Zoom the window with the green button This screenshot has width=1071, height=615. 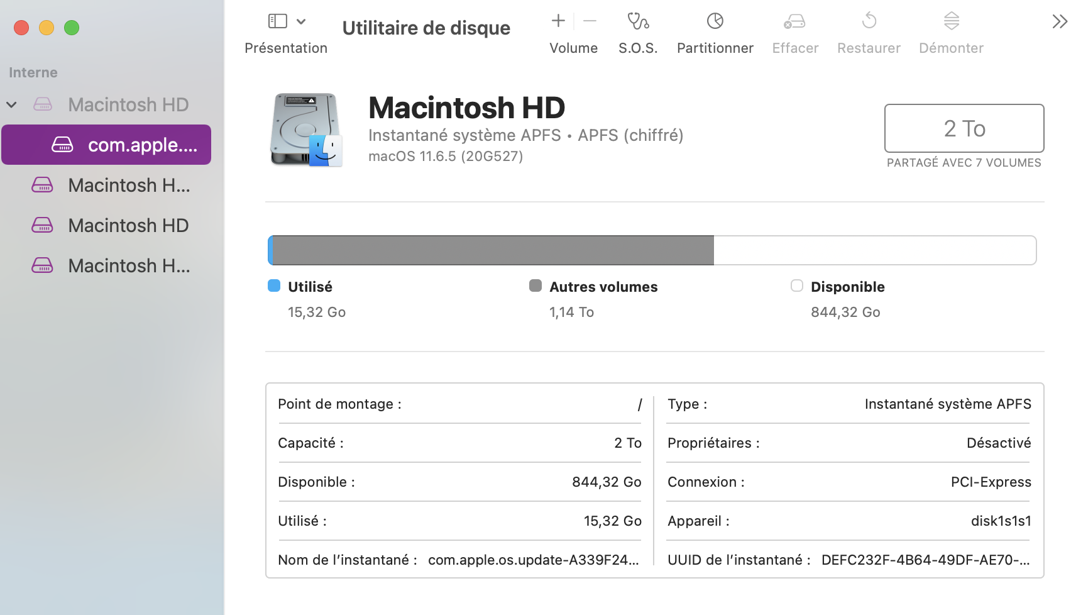tap(72, 28)
